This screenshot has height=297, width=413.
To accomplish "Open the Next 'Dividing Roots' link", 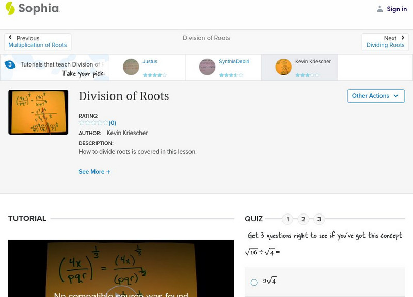I will click(386, 45).
